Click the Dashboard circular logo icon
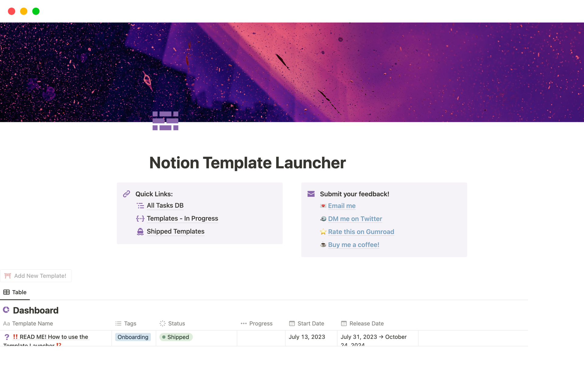 coord(6,310)
